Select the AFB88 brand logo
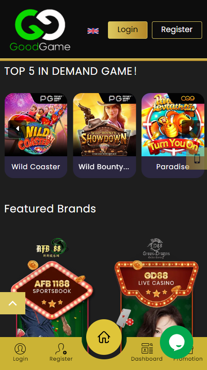 pos(52,248)
